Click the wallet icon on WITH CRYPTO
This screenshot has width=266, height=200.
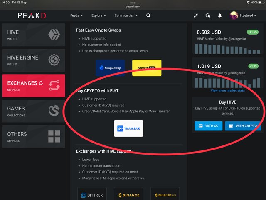(x=231, y=126)
